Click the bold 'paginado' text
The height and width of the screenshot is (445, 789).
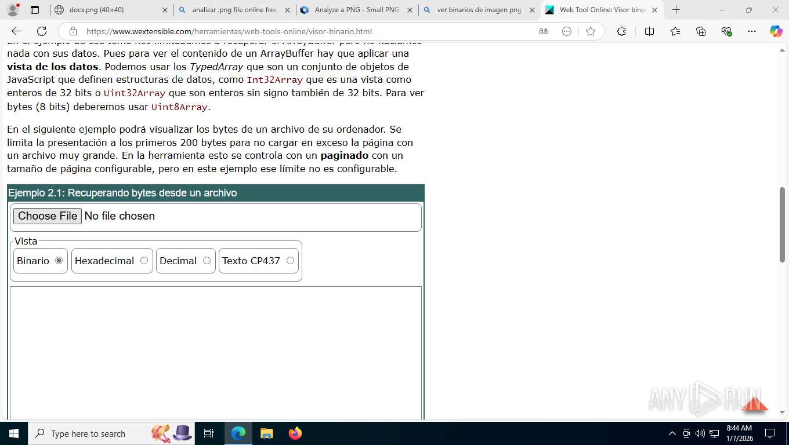[x=345, y=156]
